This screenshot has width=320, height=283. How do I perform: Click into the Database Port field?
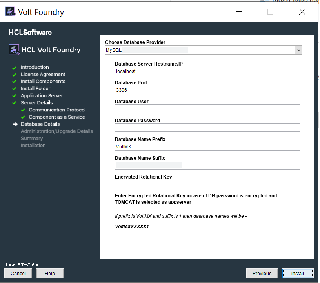(207, 90)
